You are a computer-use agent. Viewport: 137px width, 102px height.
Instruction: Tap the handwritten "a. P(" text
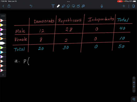pyautogui.click(x=22, y=61)
